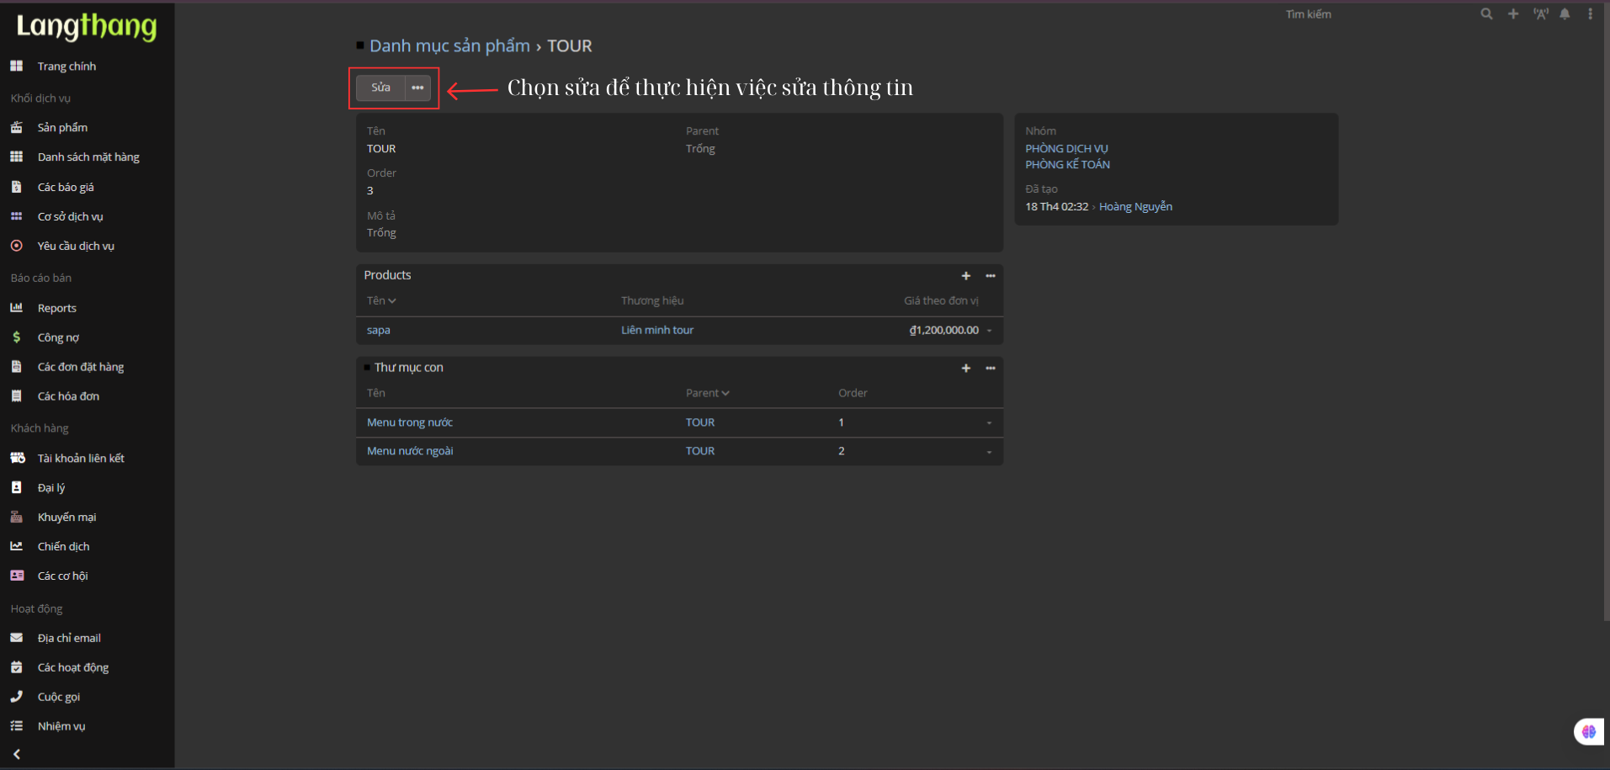The height and width of the screenshot is (770, 1610).
Task: Expand row options for Menu trong nước
Action: [x=989, y=422]
